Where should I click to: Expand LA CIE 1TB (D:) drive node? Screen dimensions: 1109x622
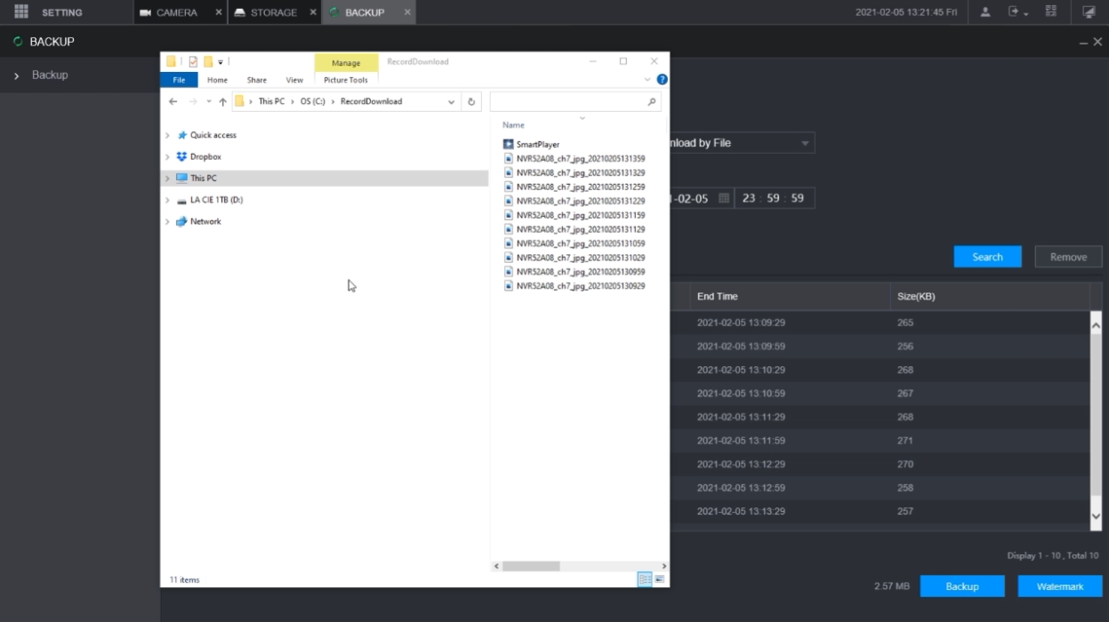click(167, 200)
